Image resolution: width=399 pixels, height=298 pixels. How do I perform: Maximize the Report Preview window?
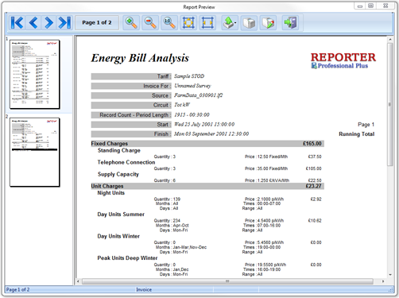[371, 6]
